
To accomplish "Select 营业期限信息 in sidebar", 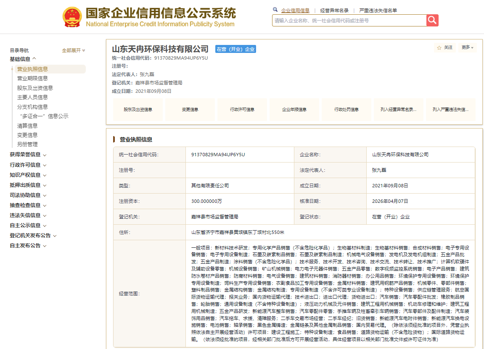I will click(x=32, y=78).
